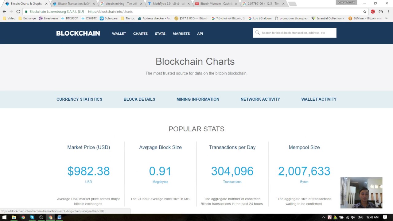The height and width of the screenshot is (221, 393).
Task: Click the 304,096 transactions value
Action: point(232,171)
